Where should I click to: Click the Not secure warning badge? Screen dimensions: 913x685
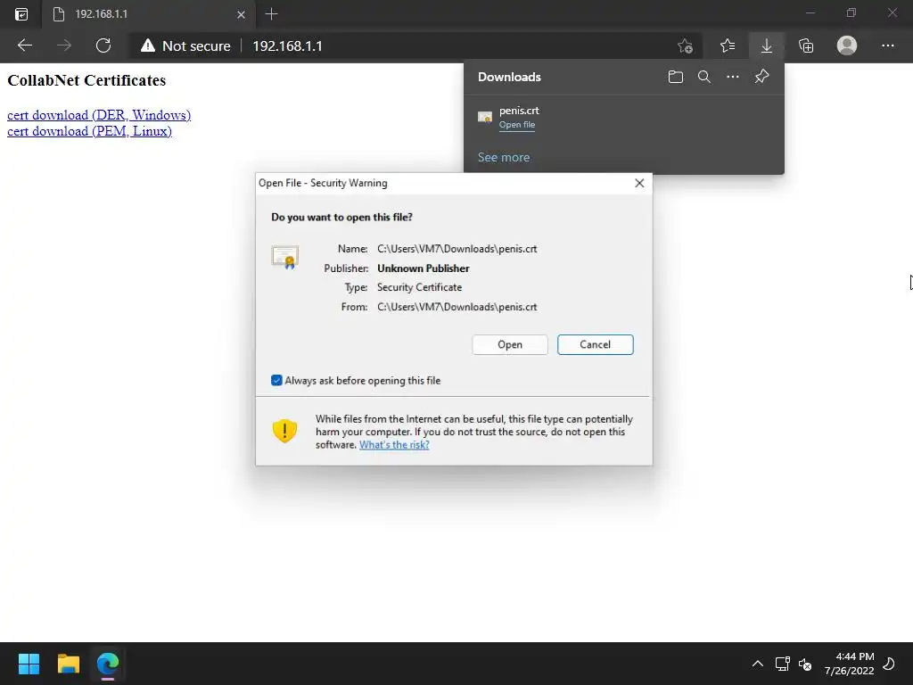coord(185,46)
